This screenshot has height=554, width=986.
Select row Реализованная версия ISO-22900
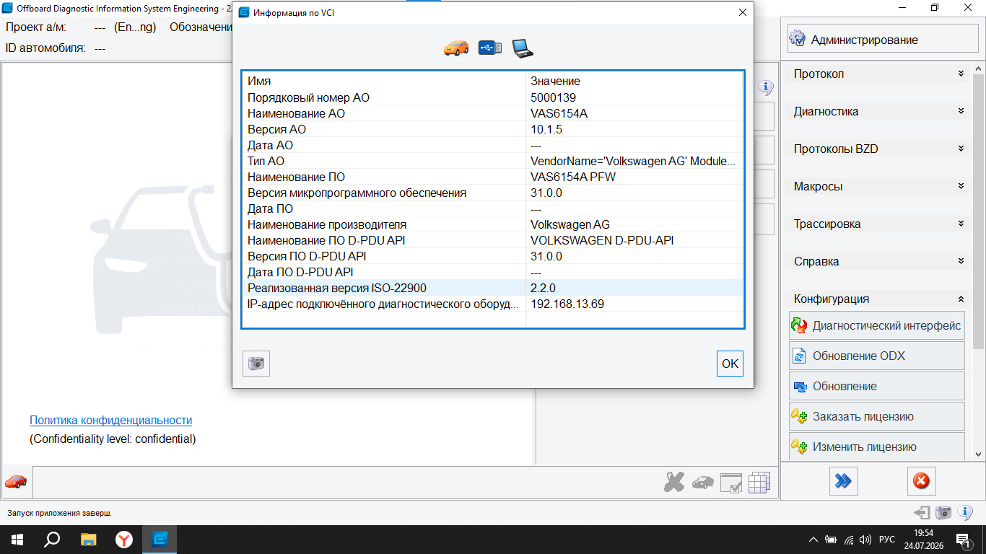pyautogui.click(x=492, y=288)
